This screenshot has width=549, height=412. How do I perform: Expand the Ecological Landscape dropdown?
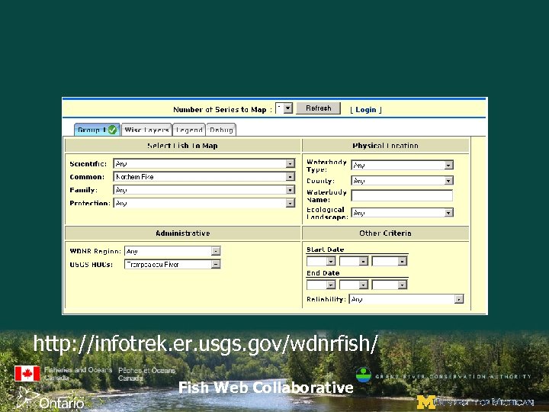[403, 213]
